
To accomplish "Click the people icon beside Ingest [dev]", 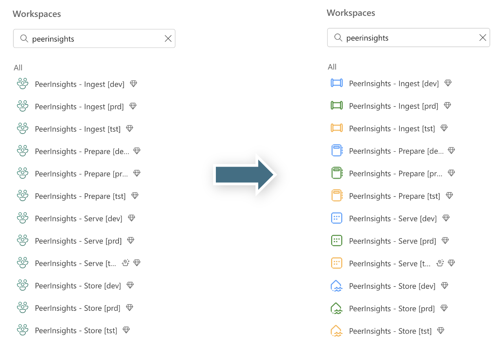I will tap(23, 84).
